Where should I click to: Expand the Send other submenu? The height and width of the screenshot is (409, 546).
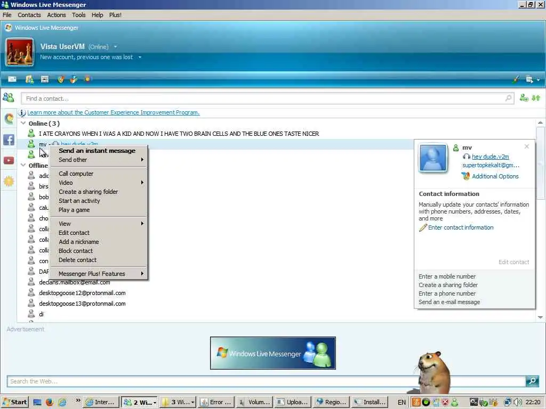99,160
